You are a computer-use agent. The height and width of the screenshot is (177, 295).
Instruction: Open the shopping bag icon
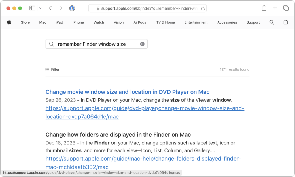point(285,22)
